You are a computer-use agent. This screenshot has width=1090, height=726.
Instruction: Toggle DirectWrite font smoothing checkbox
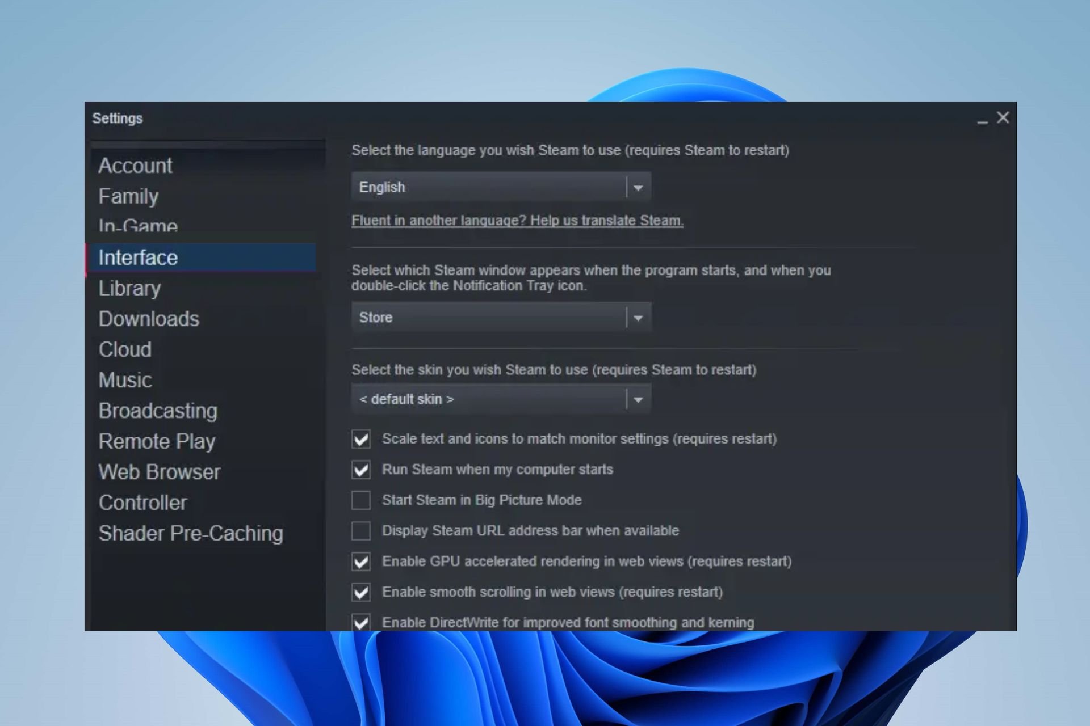[x=361, y=622]
